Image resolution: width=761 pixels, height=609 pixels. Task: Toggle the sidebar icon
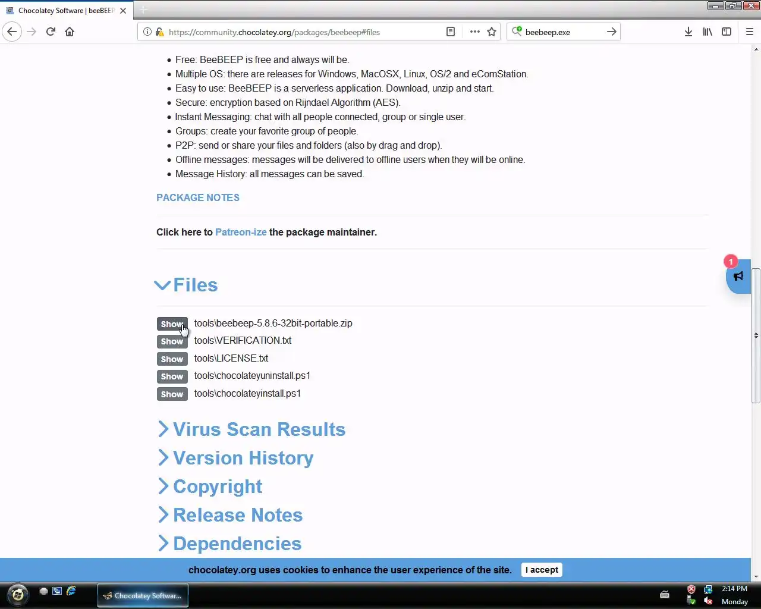(x=727, y=32)
